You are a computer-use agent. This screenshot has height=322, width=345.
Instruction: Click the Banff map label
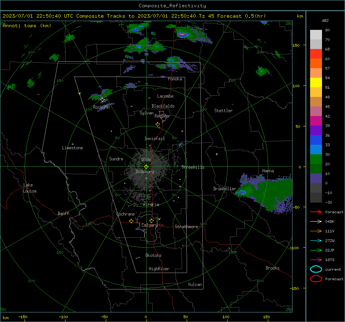(x=63, y=213)
